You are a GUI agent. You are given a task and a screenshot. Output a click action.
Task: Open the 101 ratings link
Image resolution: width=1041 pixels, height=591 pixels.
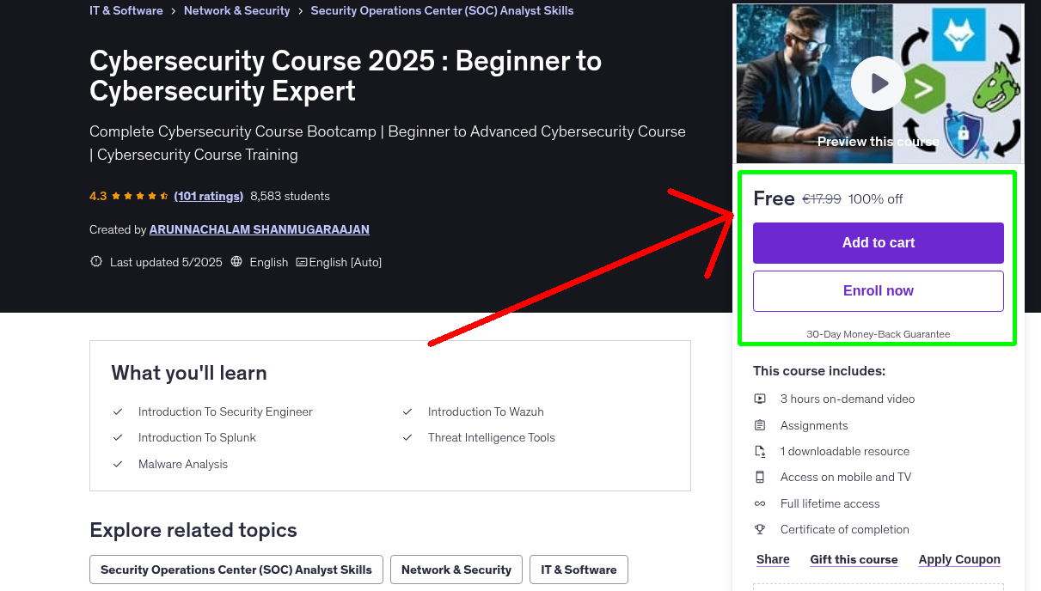coord(208,195)
